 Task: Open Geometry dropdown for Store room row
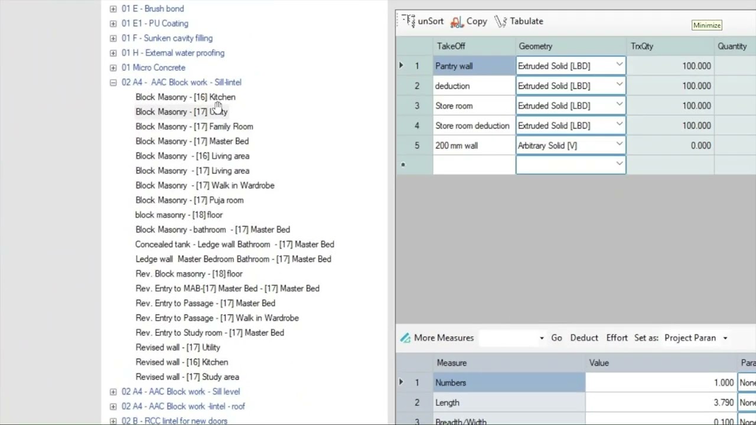(x=619, y=106)
